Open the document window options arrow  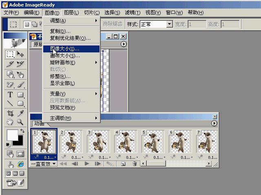(124, 44)
